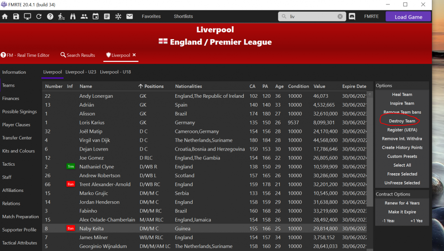Open Kits and Colours sidebar section

[x=18, y=151]
